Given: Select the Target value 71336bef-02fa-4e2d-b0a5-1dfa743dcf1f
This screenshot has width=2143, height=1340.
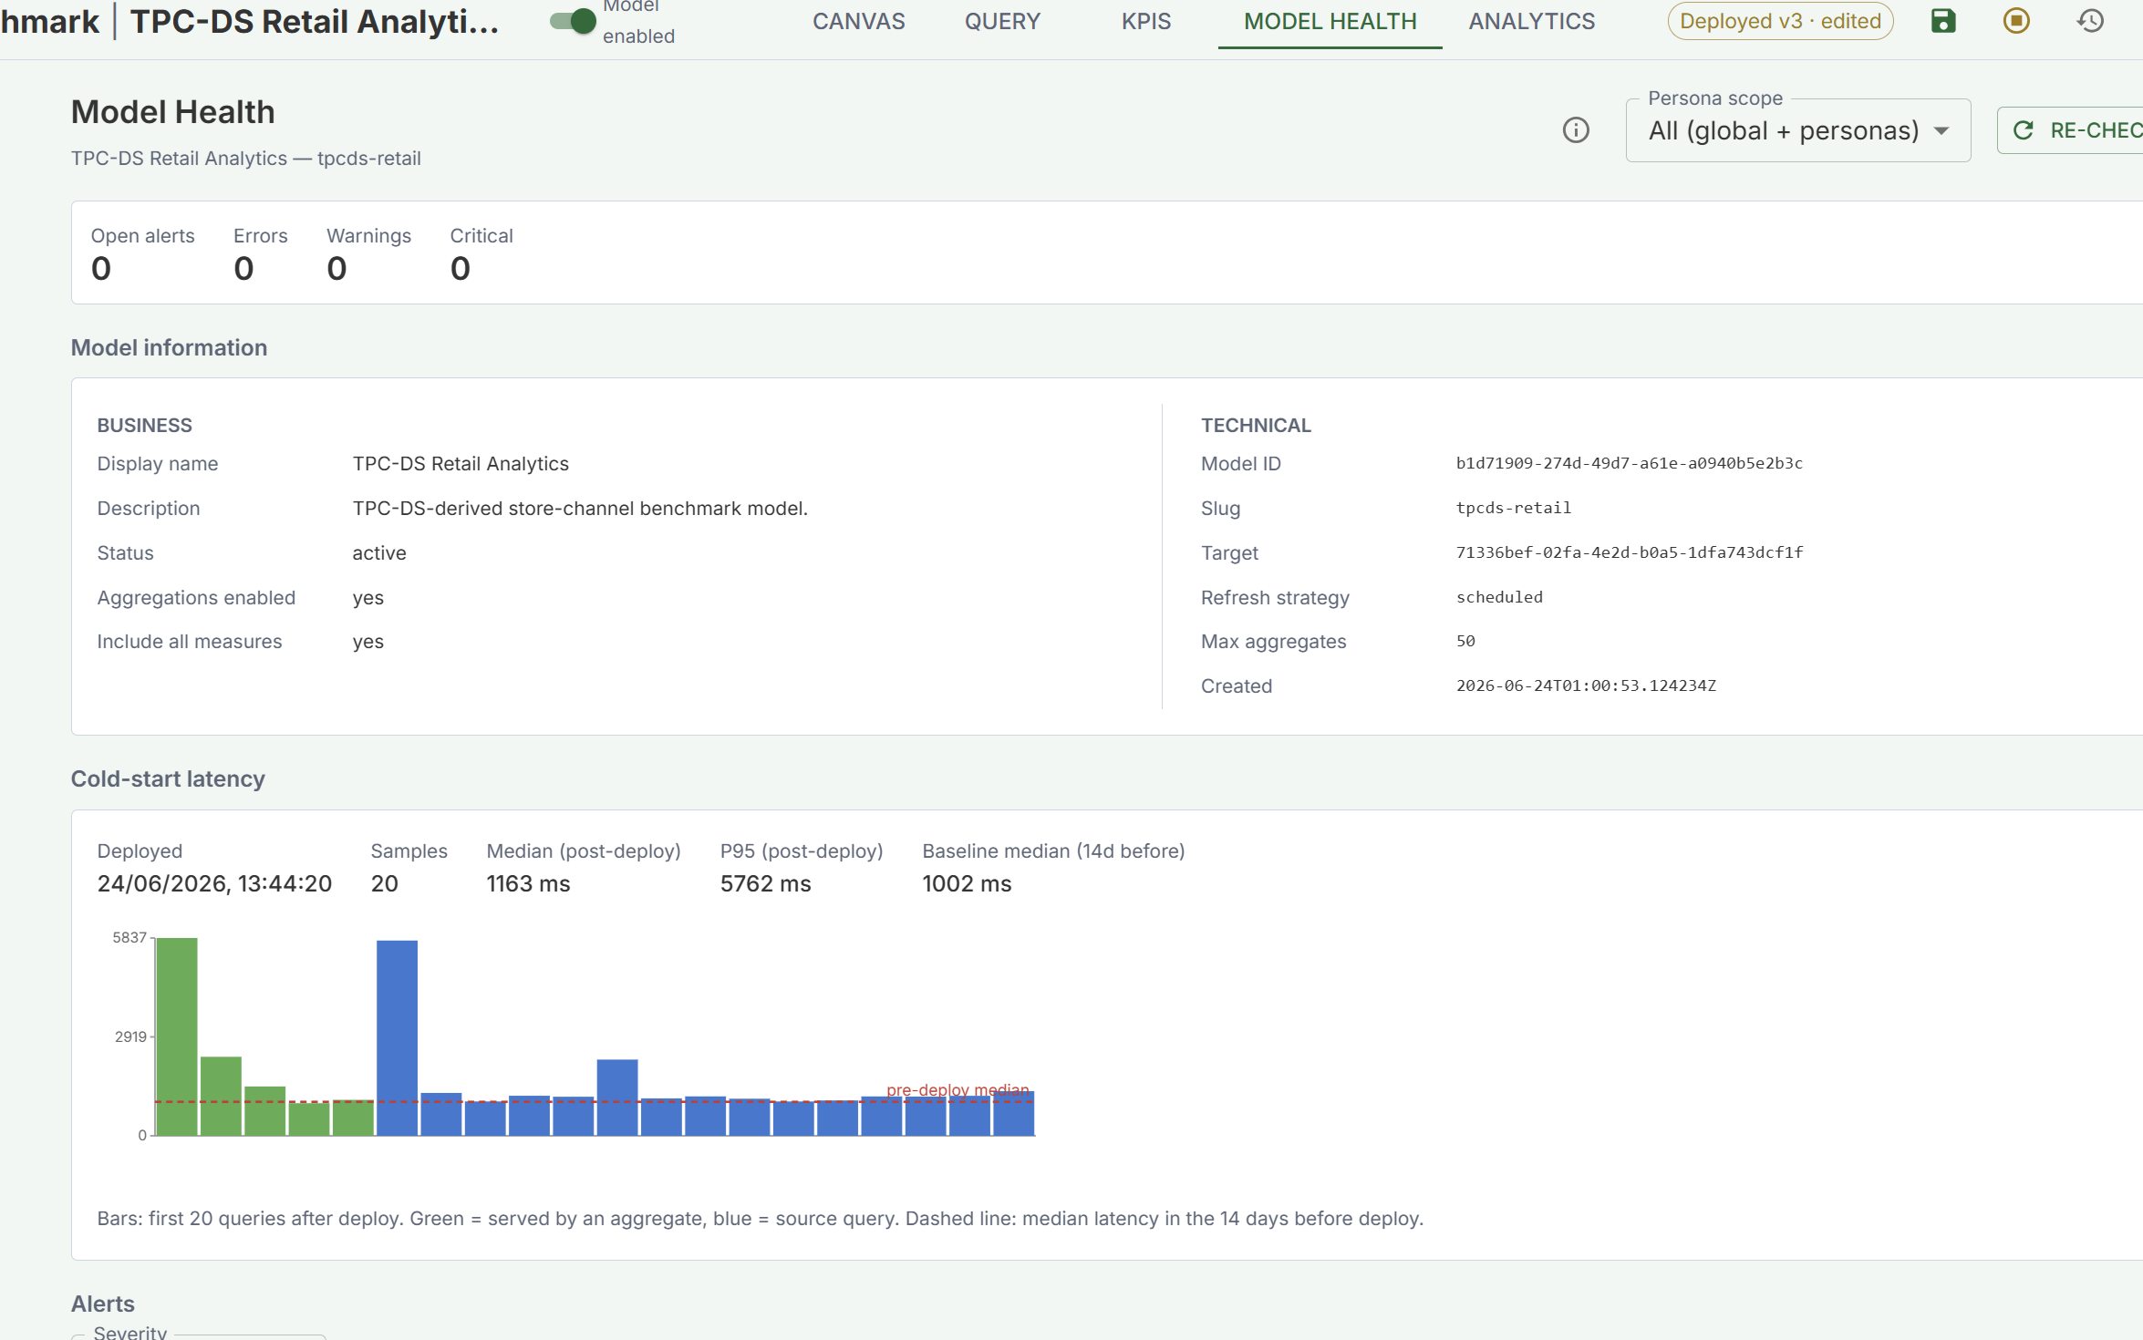Looking at the screenshot, I should (x=1629, y=552).
